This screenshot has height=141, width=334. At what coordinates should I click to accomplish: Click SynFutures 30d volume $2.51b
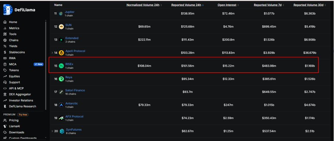tap(310, 131)
